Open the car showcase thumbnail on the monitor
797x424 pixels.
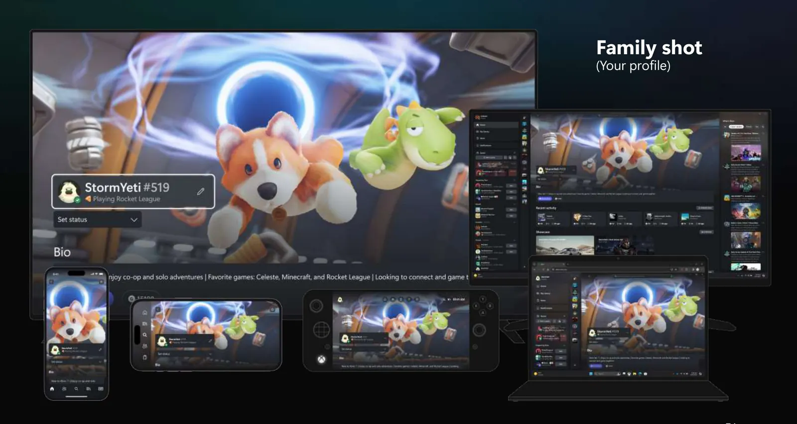click(565, 246)
